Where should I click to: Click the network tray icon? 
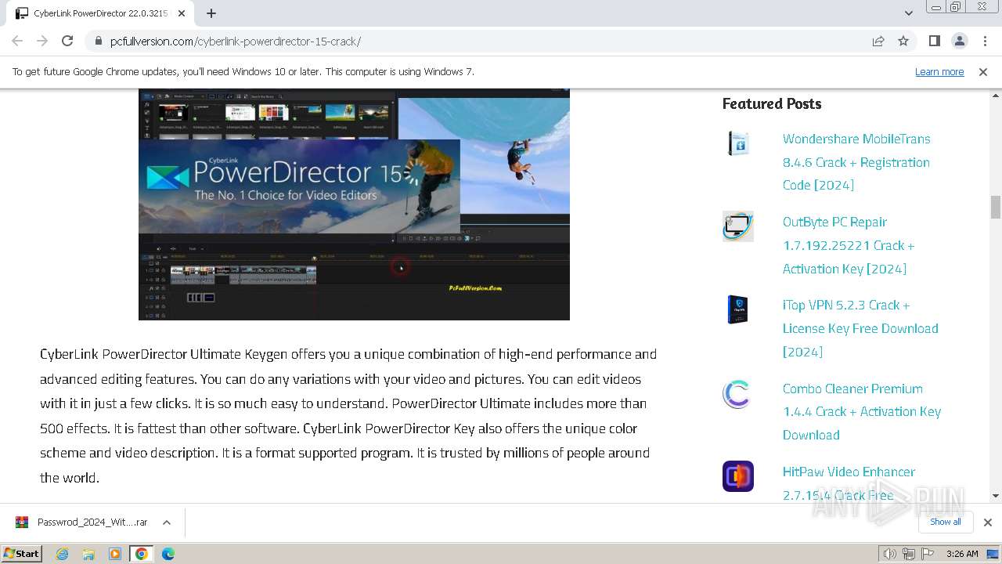click(909, 554)
